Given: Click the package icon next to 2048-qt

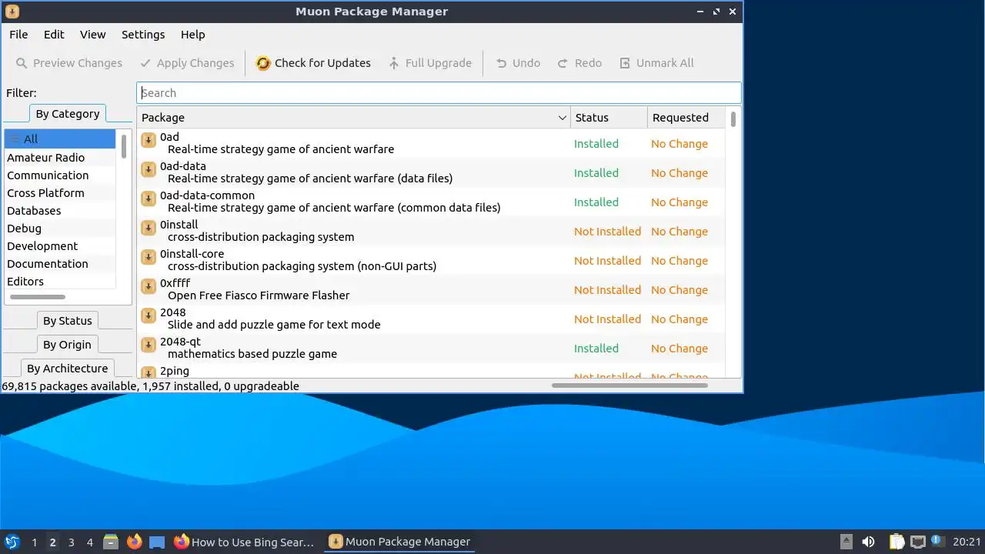Looking at the screenshot, I should point(149,345).
